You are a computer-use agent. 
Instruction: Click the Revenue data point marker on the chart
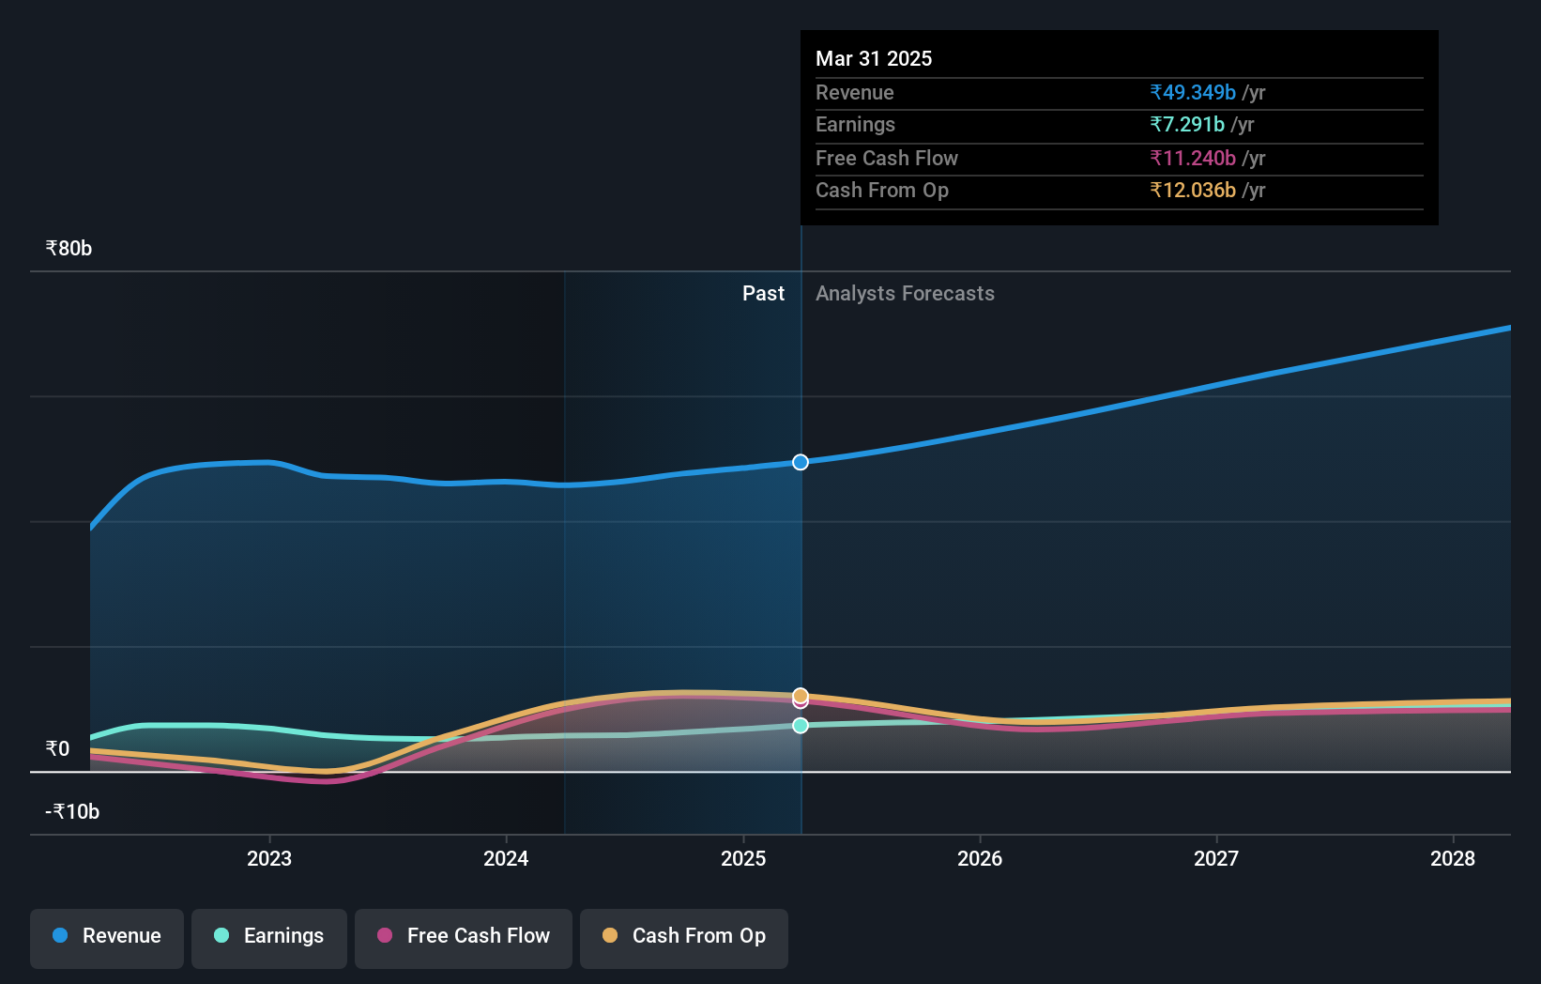(x=801, y=462)
